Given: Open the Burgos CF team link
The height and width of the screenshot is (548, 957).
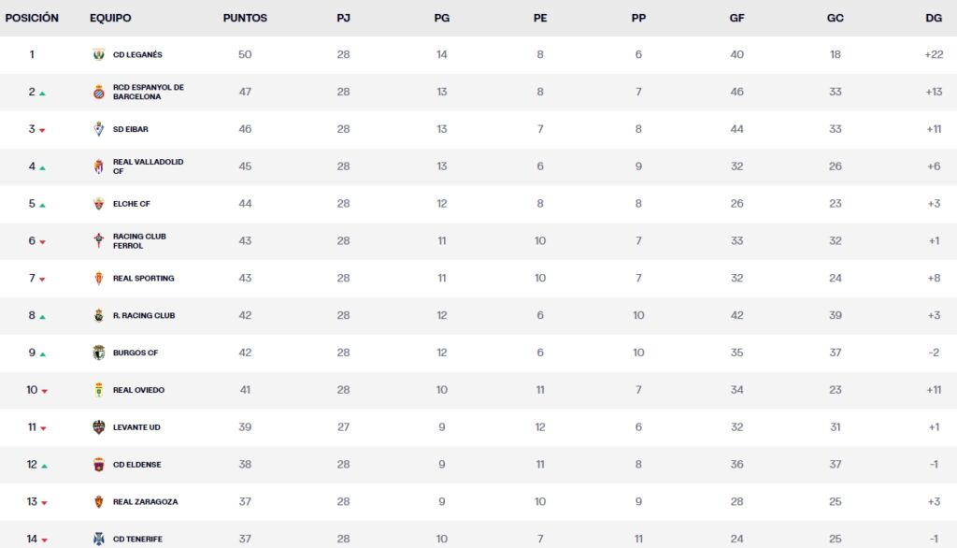Looking at the screenshot, I should tap(136, 353).
